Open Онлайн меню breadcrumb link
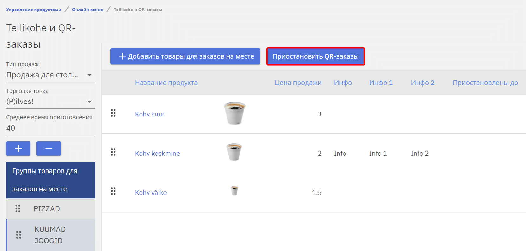 tap(88, 10)
